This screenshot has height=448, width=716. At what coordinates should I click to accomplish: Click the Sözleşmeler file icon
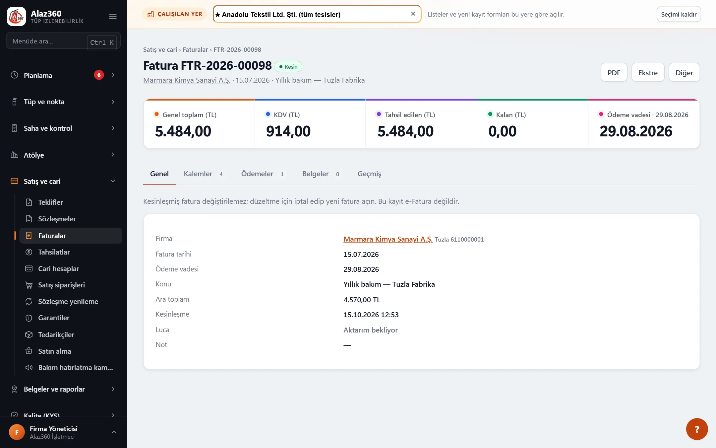pyautogui.click(x=29, y=219)
